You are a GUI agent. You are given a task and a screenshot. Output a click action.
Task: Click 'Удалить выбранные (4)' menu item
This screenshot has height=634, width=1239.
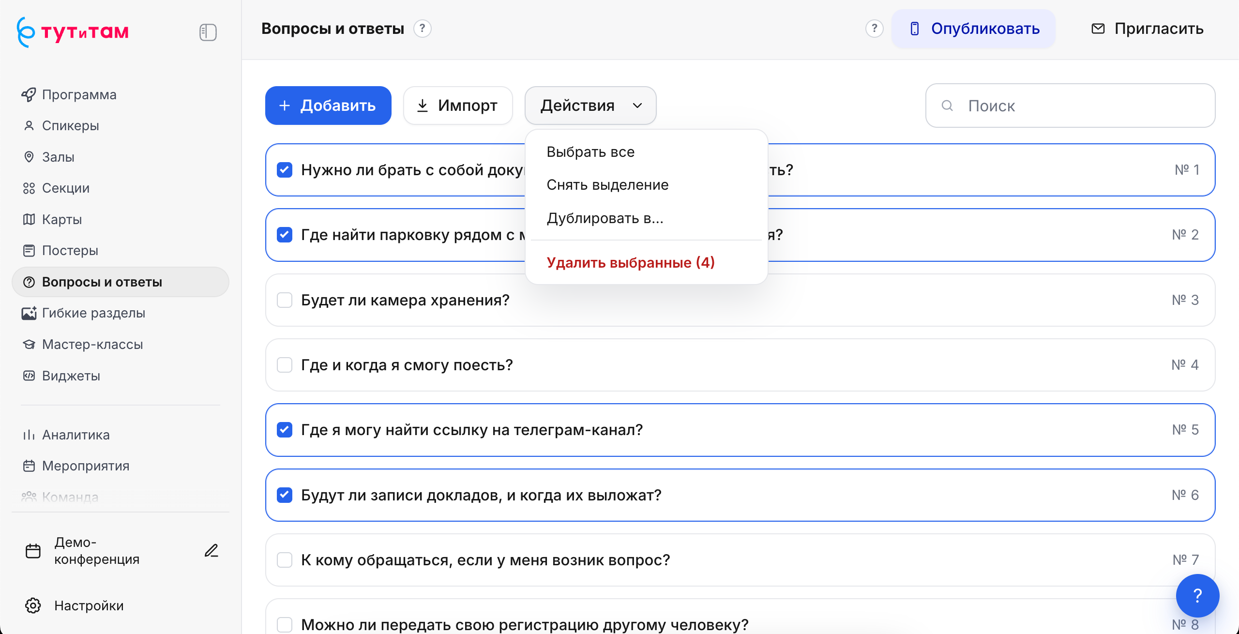pyautogui.click(x=646, y=262)
